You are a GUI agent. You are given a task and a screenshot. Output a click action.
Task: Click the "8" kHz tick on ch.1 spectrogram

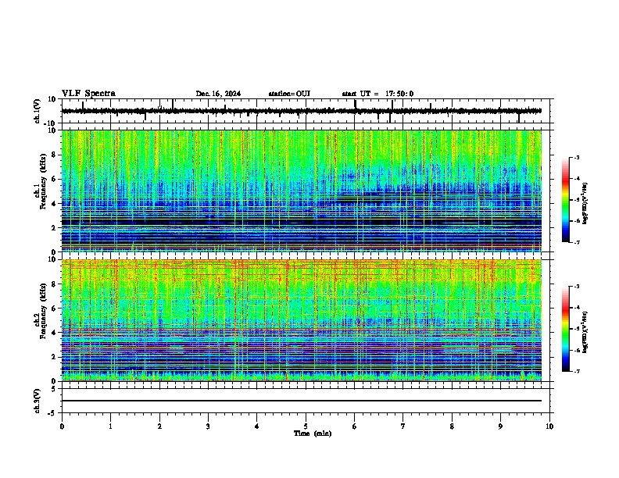tap(54, 155)
